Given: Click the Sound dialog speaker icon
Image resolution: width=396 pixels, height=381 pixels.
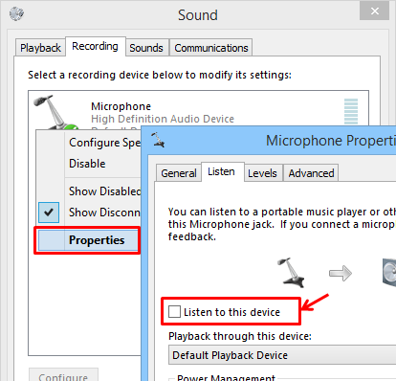Looking at the screenshot, I should [16, 13].
